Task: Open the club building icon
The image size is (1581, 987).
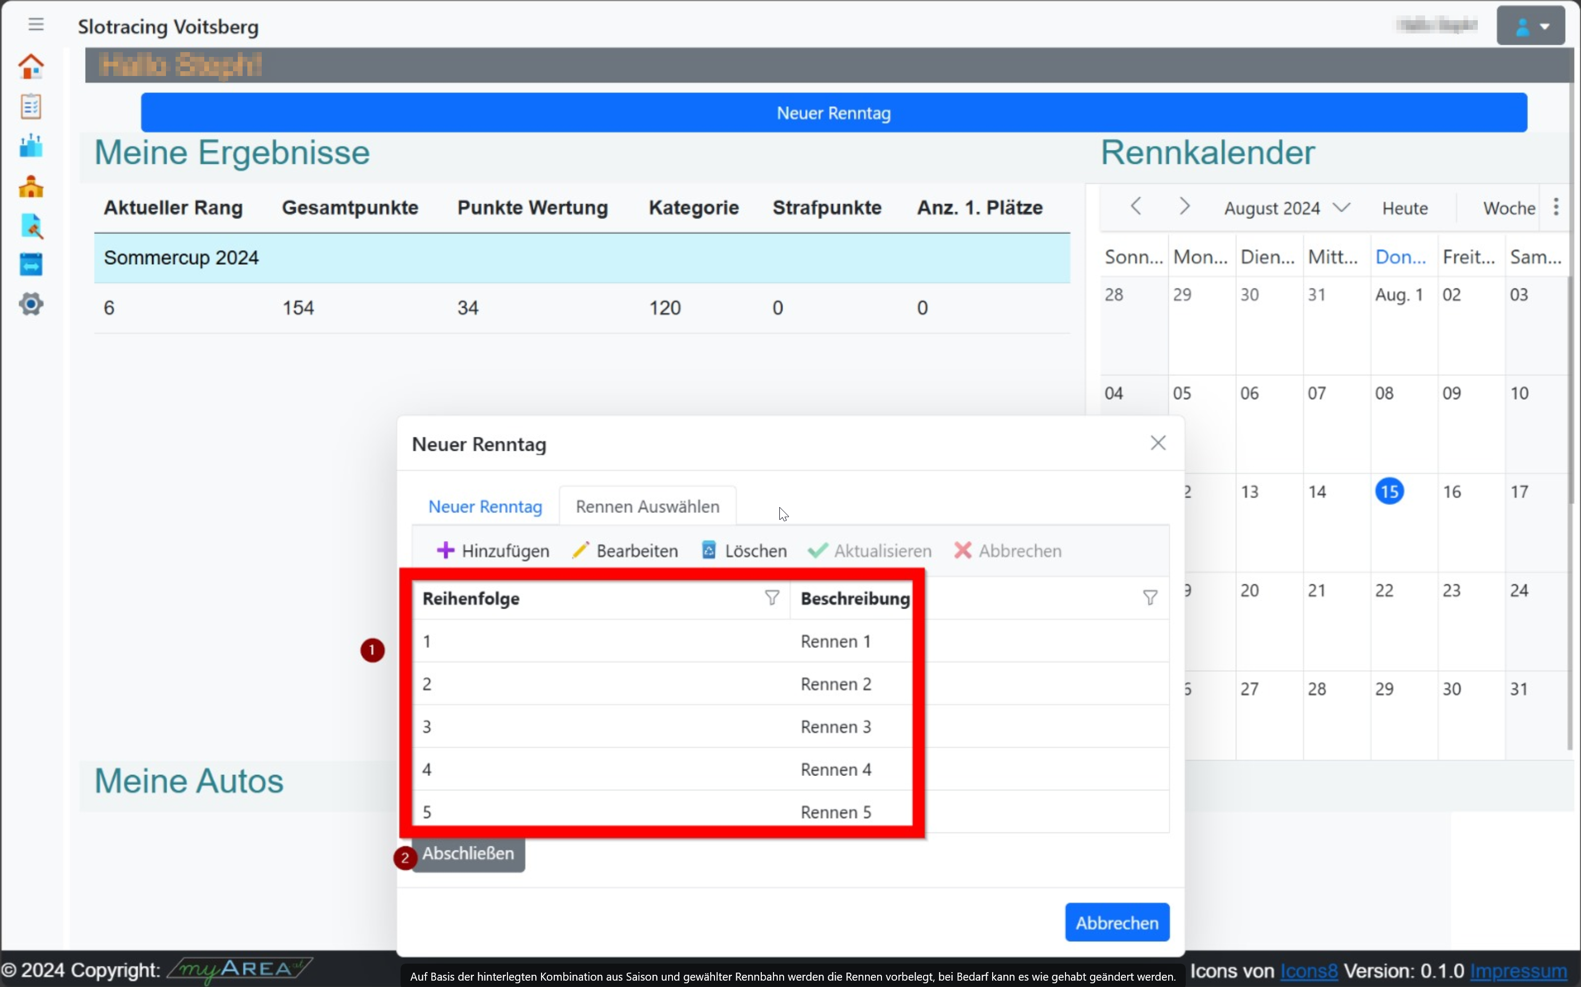Action: tap(31, 187)
